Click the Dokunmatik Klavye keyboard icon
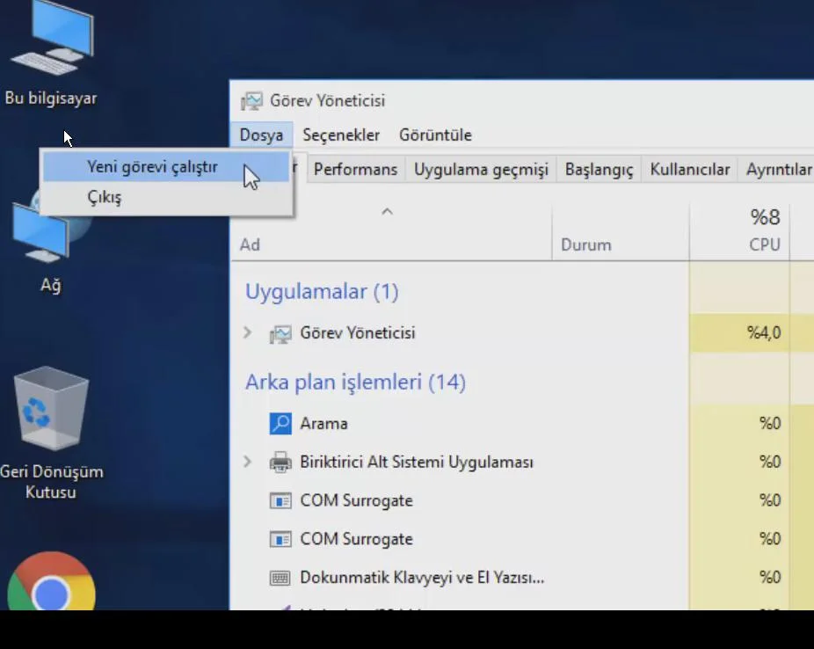Screen dimensions: 814x649 (x=280, y=578)
